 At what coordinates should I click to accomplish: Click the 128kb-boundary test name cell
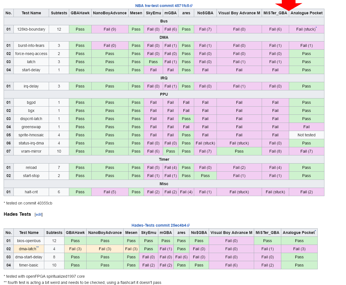pos(31,29)
